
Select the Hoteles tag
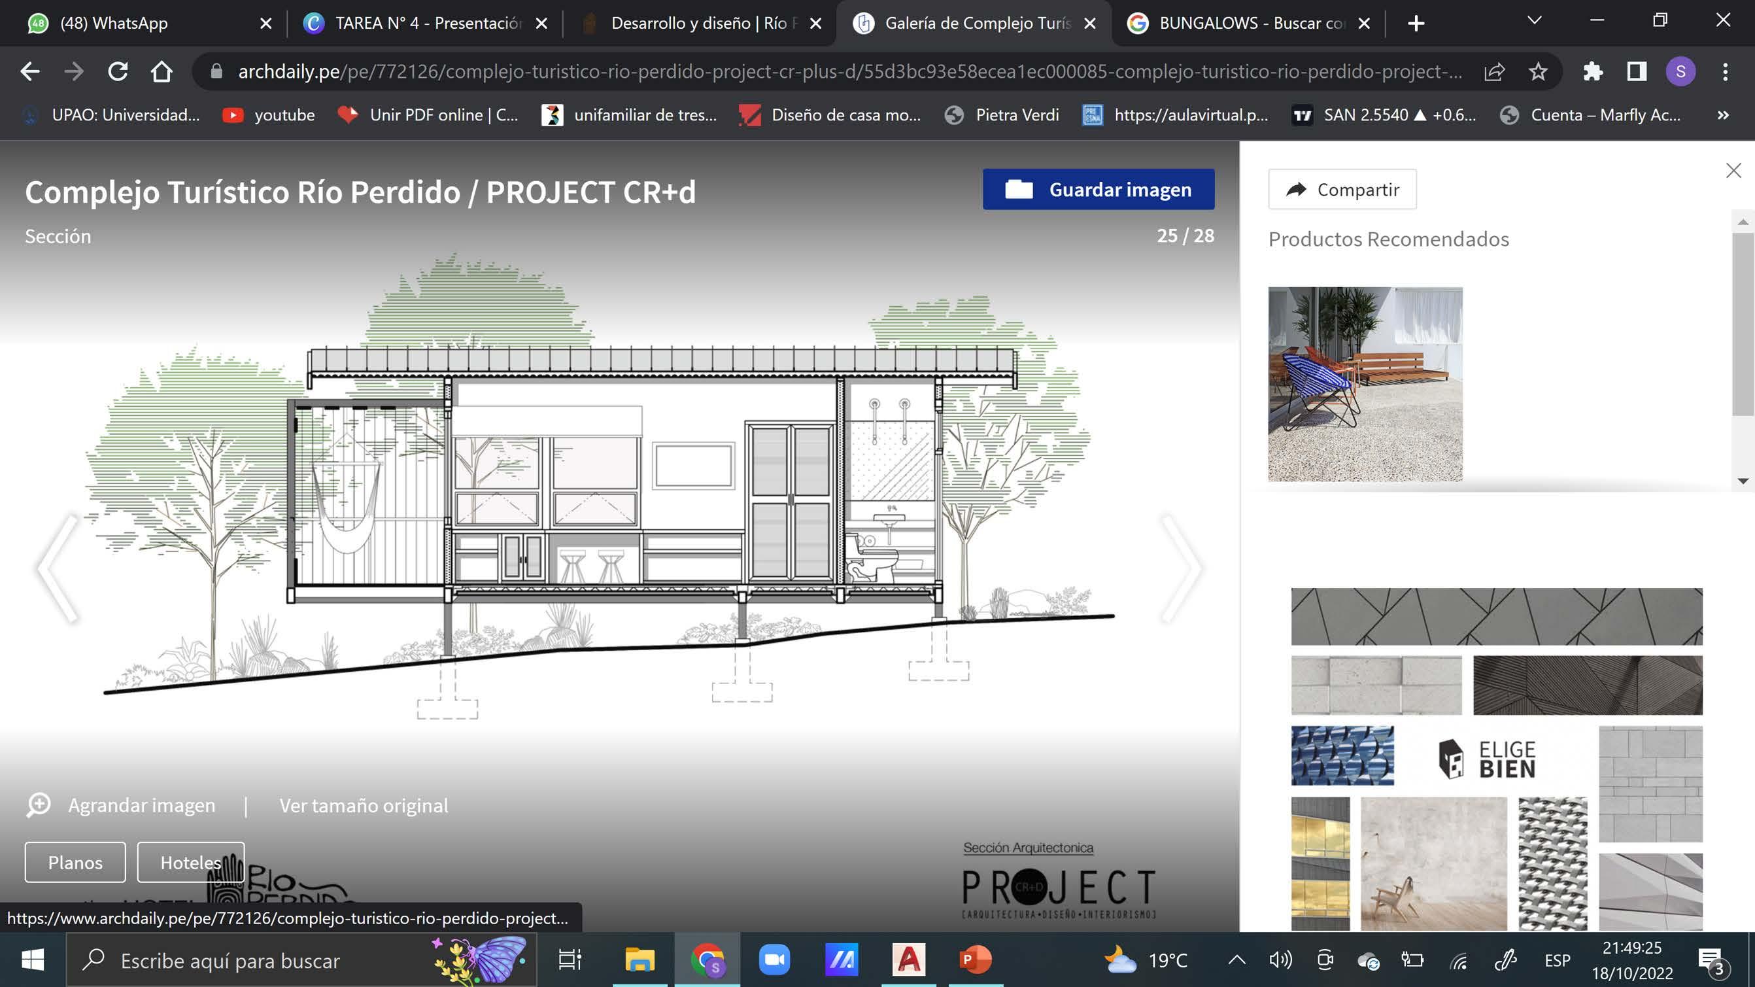[x=190, y=862]
